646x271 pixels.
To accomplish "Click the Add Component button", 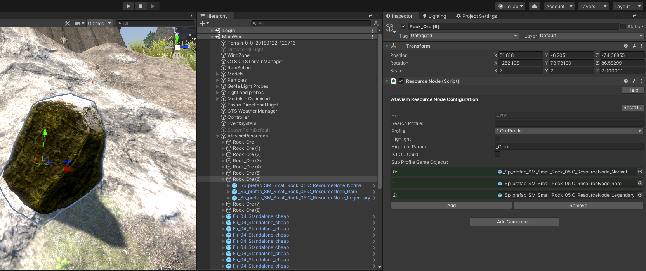I will (x=514, y=222).
